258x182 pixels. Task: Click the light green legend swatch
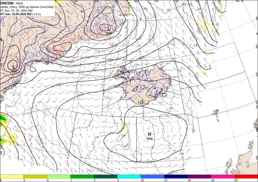click(59, 176)
